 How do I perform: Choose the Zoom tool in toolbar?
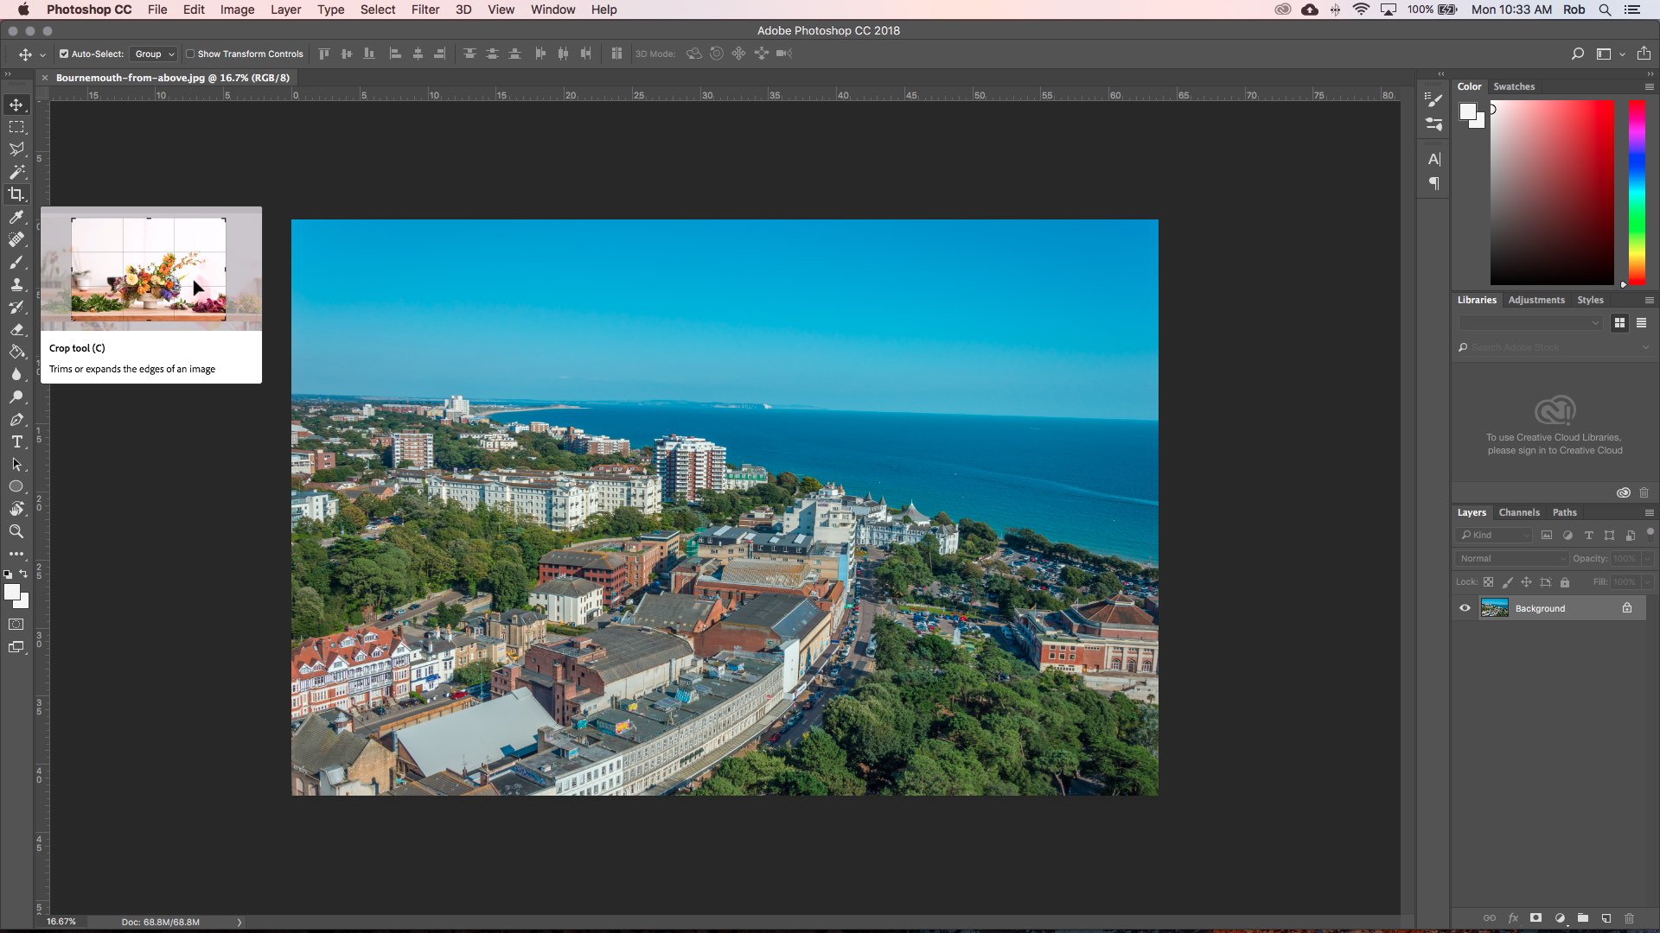[16, 531]
